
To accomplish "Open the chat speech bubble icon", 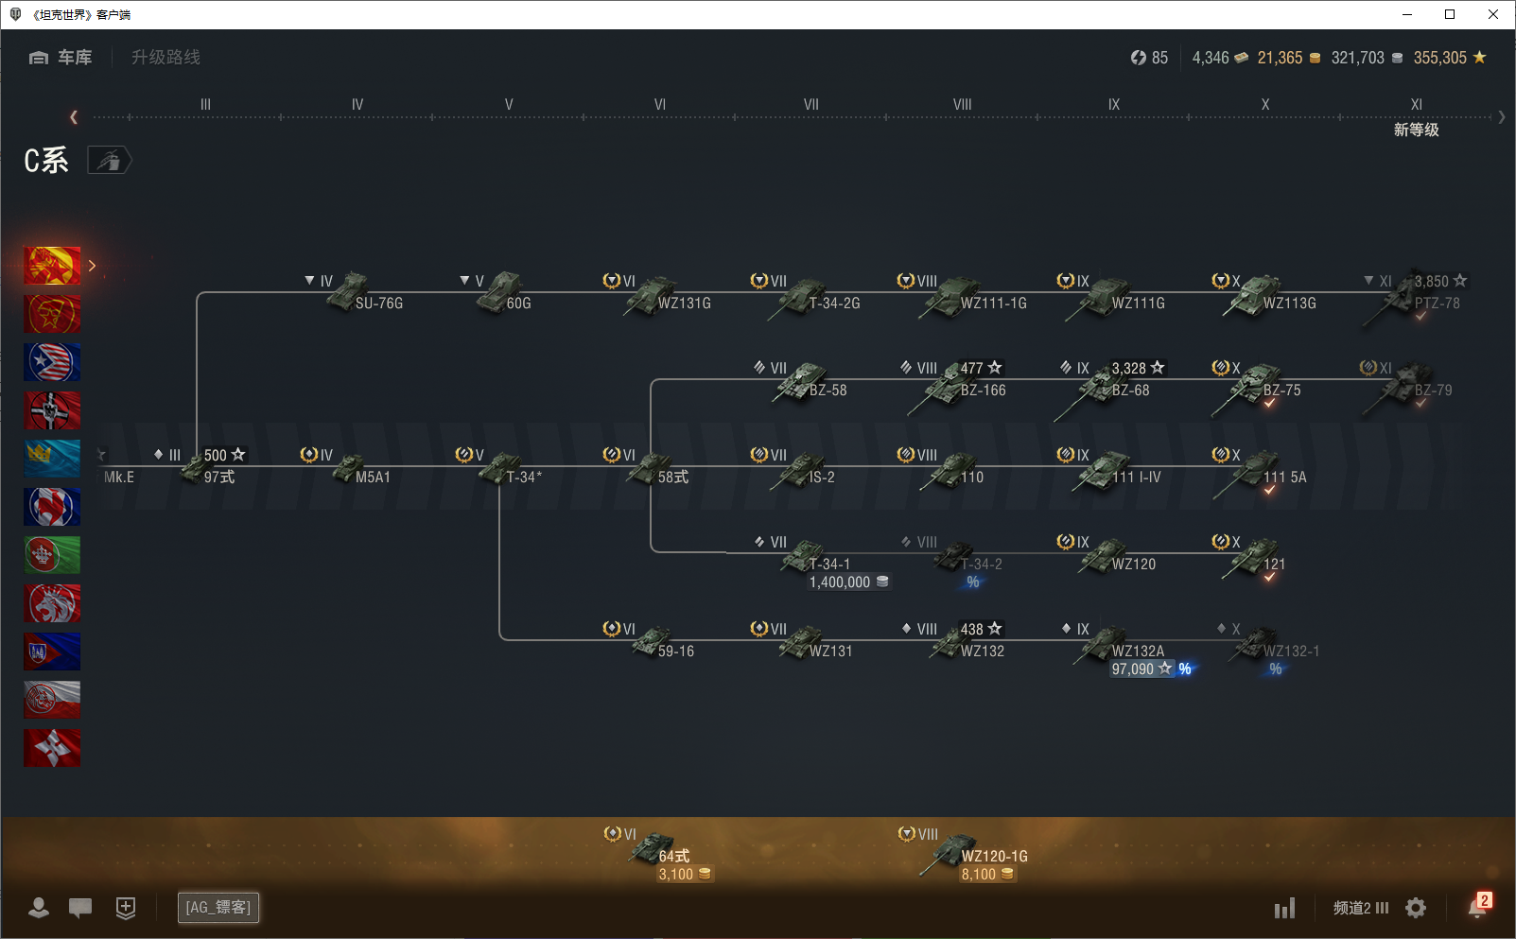I will click(x=80, y=908).
